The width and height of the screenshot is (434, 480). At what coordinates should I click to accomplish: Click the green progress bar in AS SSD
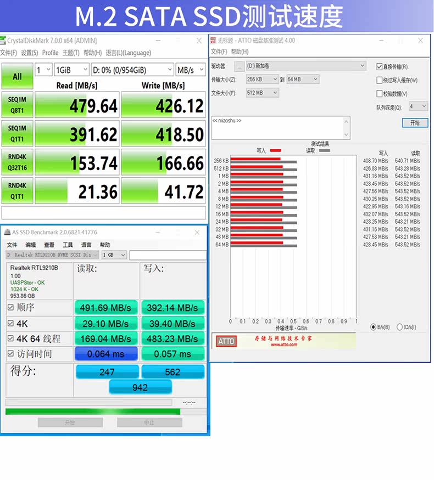[x=93, y=412]
